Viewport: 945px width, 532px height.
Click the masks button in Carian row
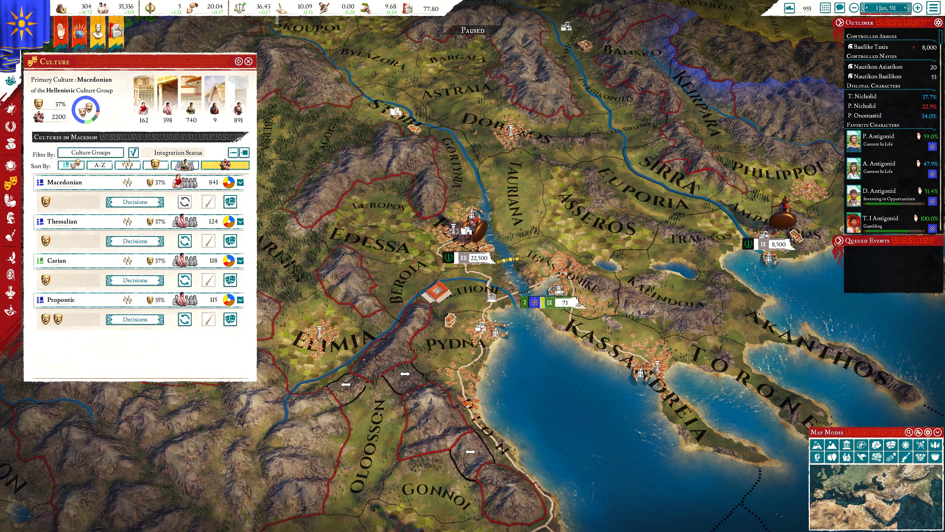coord(230,280)
